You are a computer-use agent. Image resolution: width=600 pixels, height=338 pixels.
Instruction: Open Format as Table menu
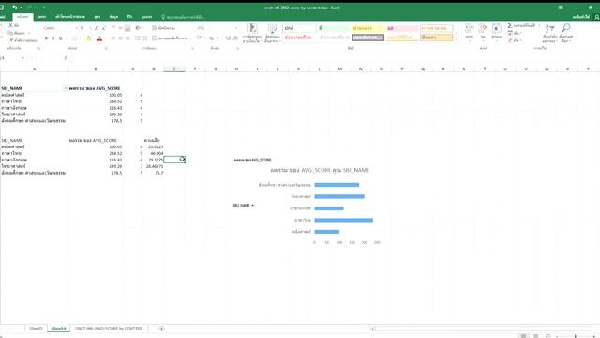[273, 33]
